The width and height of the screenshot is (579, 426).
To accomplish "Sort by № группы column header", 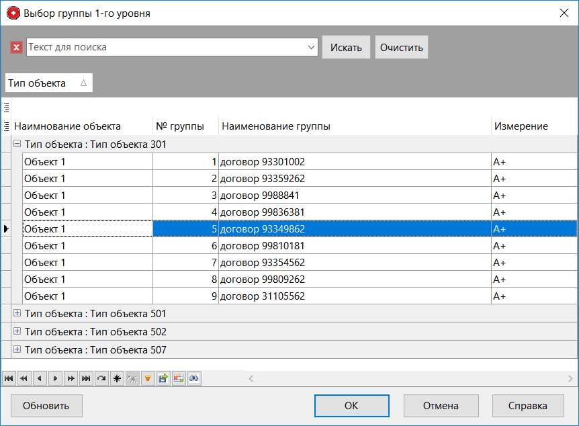I will tap(179, 126).
